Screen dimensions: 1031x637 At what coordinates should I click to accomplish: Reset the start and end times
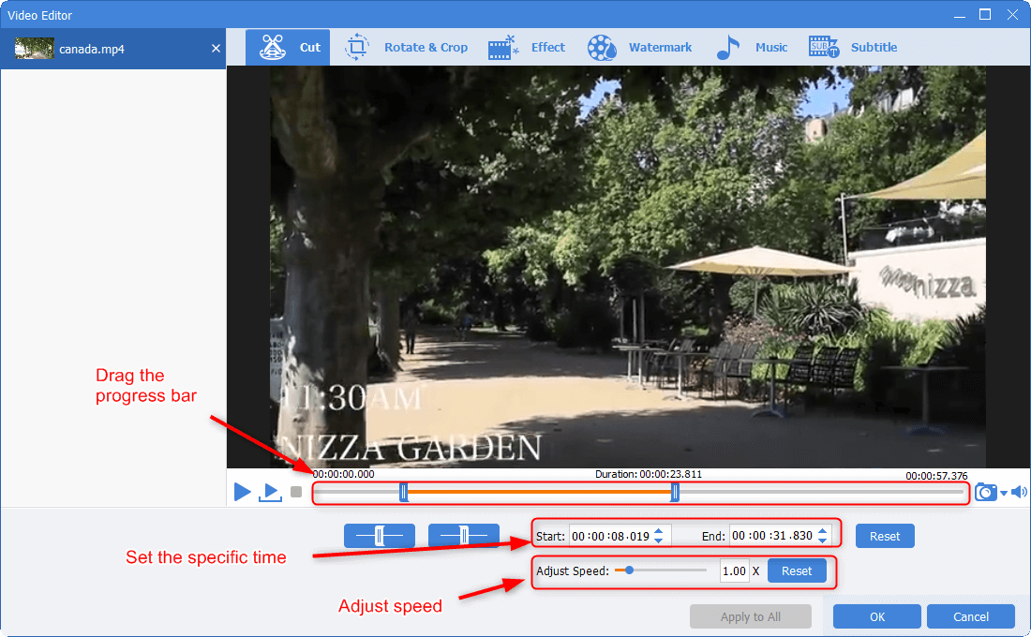coord(885,536)
